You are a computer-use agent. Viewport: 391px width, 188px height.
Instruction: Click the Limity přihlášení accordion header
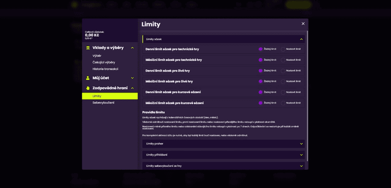point(223,155)
